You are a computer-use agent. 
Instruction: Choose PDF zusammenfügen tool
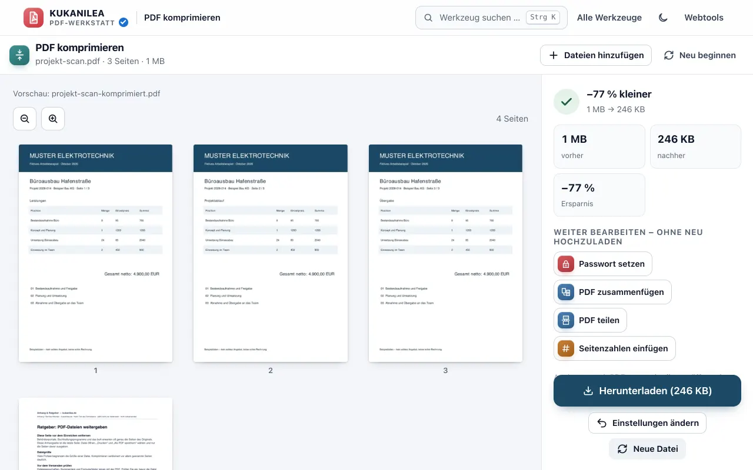coord(612,292)
